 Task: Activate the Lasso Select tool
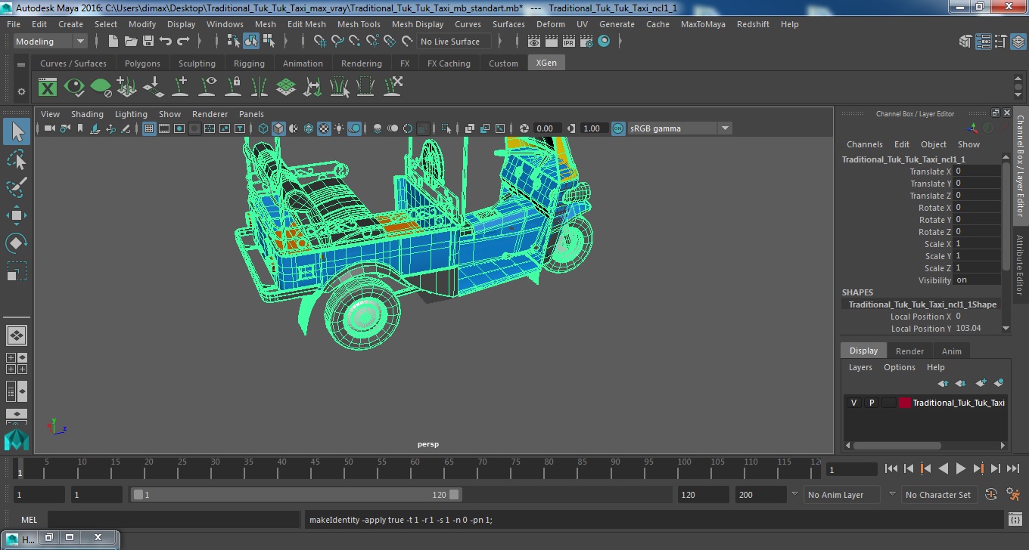(17, 160)
